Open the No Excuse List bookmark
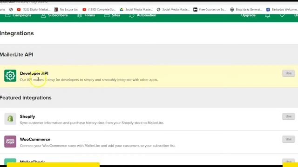Image resolution: width=298 pixels, height=167 pixels. [x=66, y=9]
